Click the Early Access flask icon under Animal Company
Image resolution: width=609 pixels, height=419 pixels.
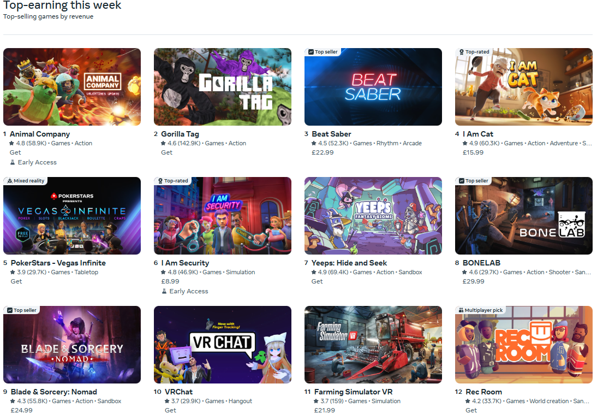click(x=13, y=162)
